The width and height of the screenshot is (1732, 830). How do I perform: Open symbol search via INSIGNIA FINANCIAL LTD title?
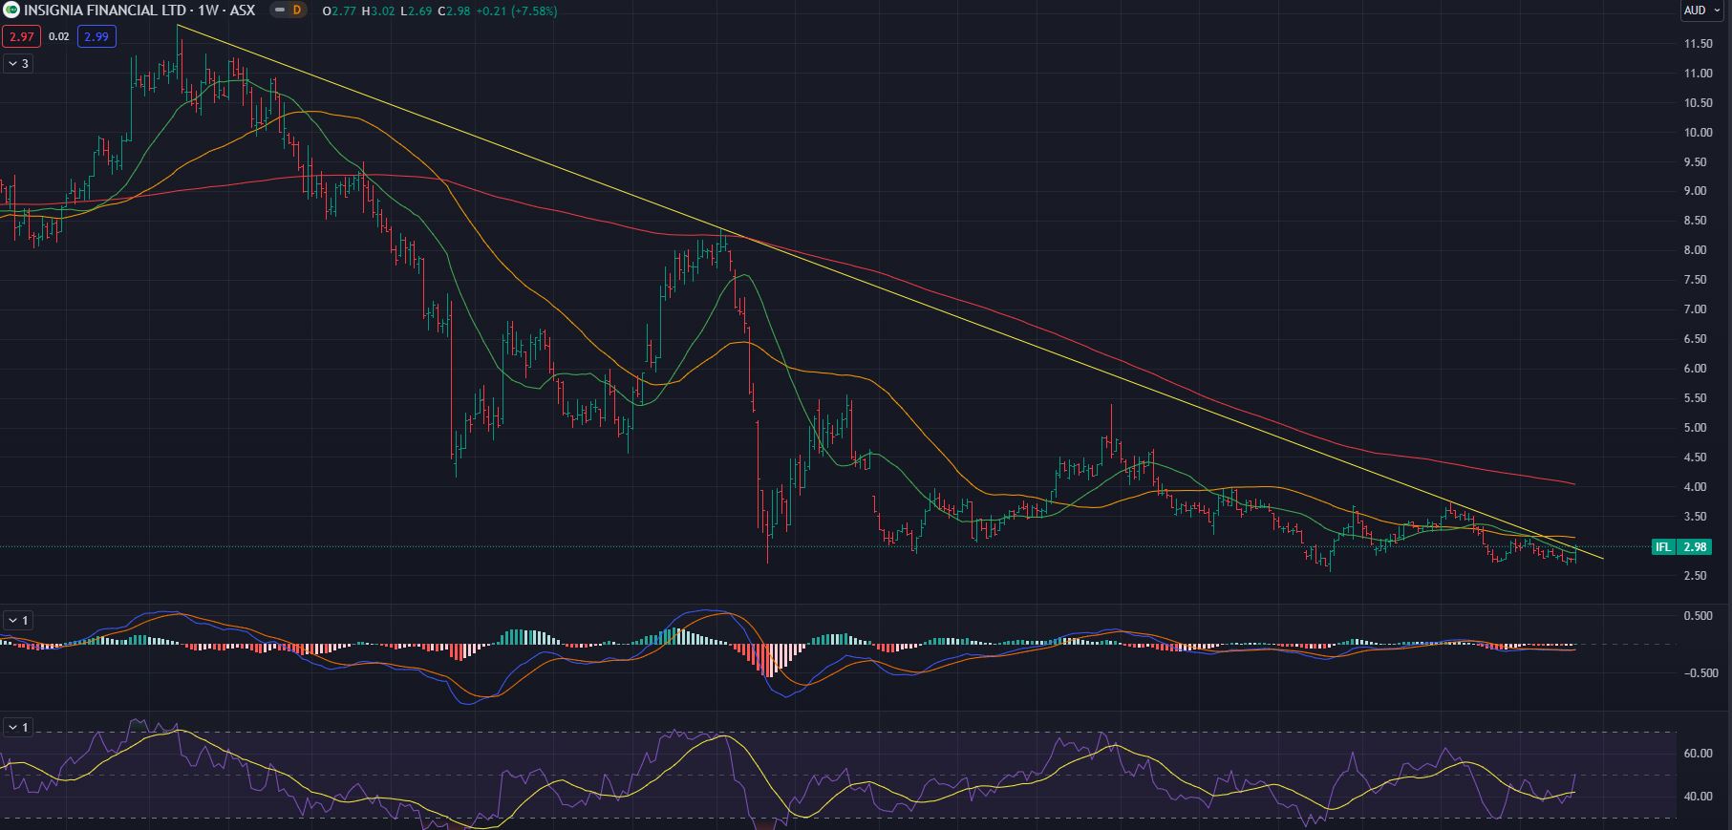pos(105,11)
